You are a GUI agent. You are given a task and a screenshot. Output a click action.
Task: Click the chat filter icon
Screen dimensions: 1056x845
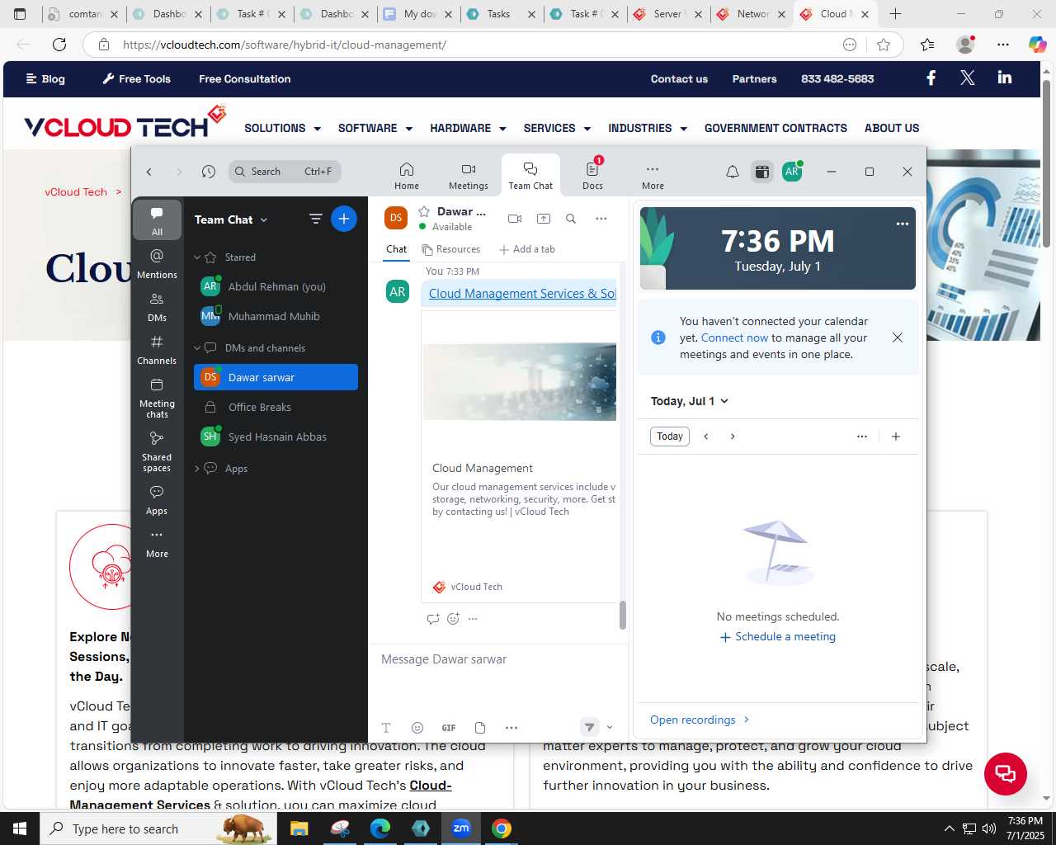[315, 219]
